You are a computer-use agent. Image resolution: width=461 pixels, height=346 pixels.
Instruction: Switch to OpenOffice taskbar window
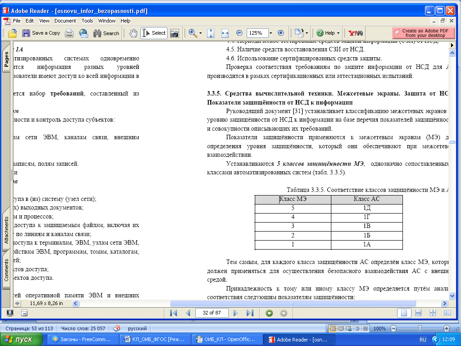227,340
